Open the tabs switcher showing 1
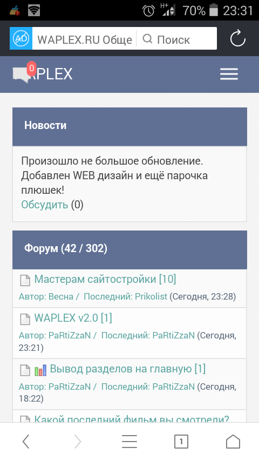259x461 pixels. 181,442
